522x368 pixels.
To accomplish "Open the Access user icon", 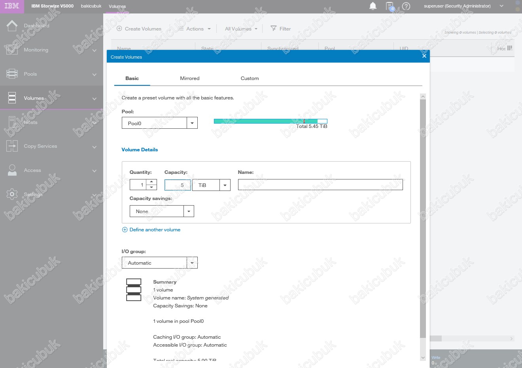I will 12,170.
